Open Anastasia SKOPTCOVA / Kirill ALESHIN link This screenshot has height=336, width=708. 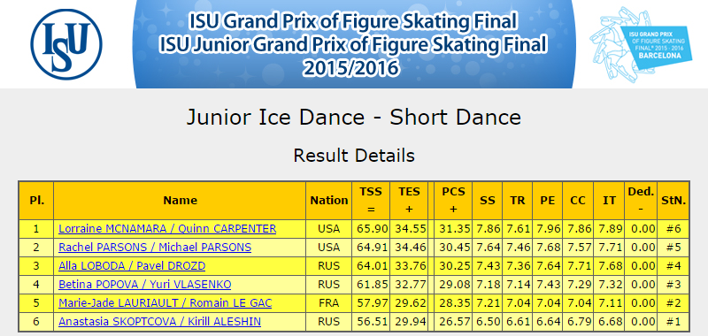[160, 322]
